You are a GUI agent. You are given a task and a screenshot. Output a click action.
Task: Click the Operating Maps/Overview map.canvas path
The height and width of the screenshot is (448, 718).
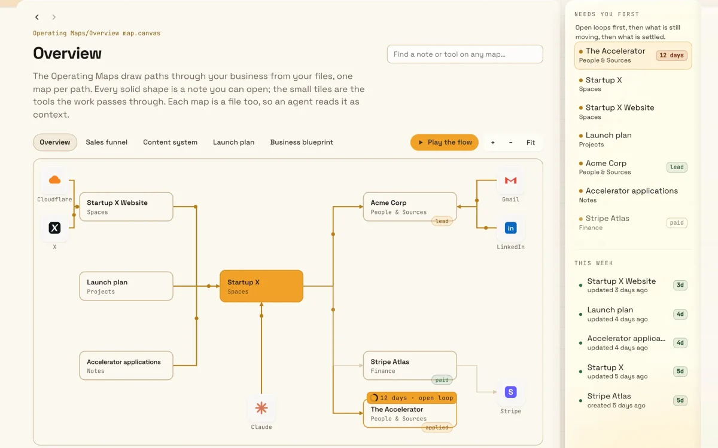click(96, 33)
